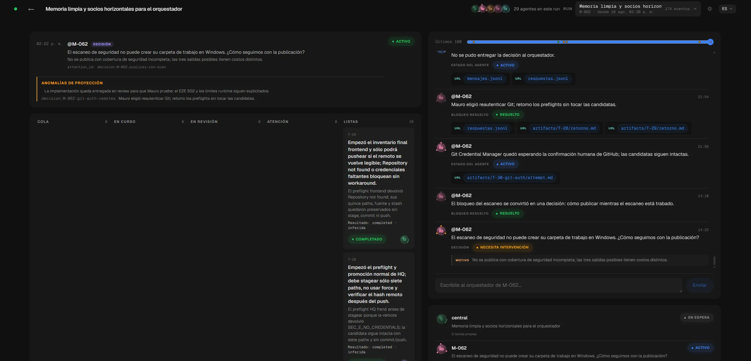Click the pink MO agent avatar in header
This screenshot has height=361, width=751.
[x=483, y=9]
